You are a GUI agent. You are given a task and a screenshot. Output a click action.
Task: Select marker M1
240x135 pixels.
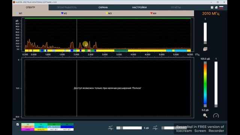(19, 13)
